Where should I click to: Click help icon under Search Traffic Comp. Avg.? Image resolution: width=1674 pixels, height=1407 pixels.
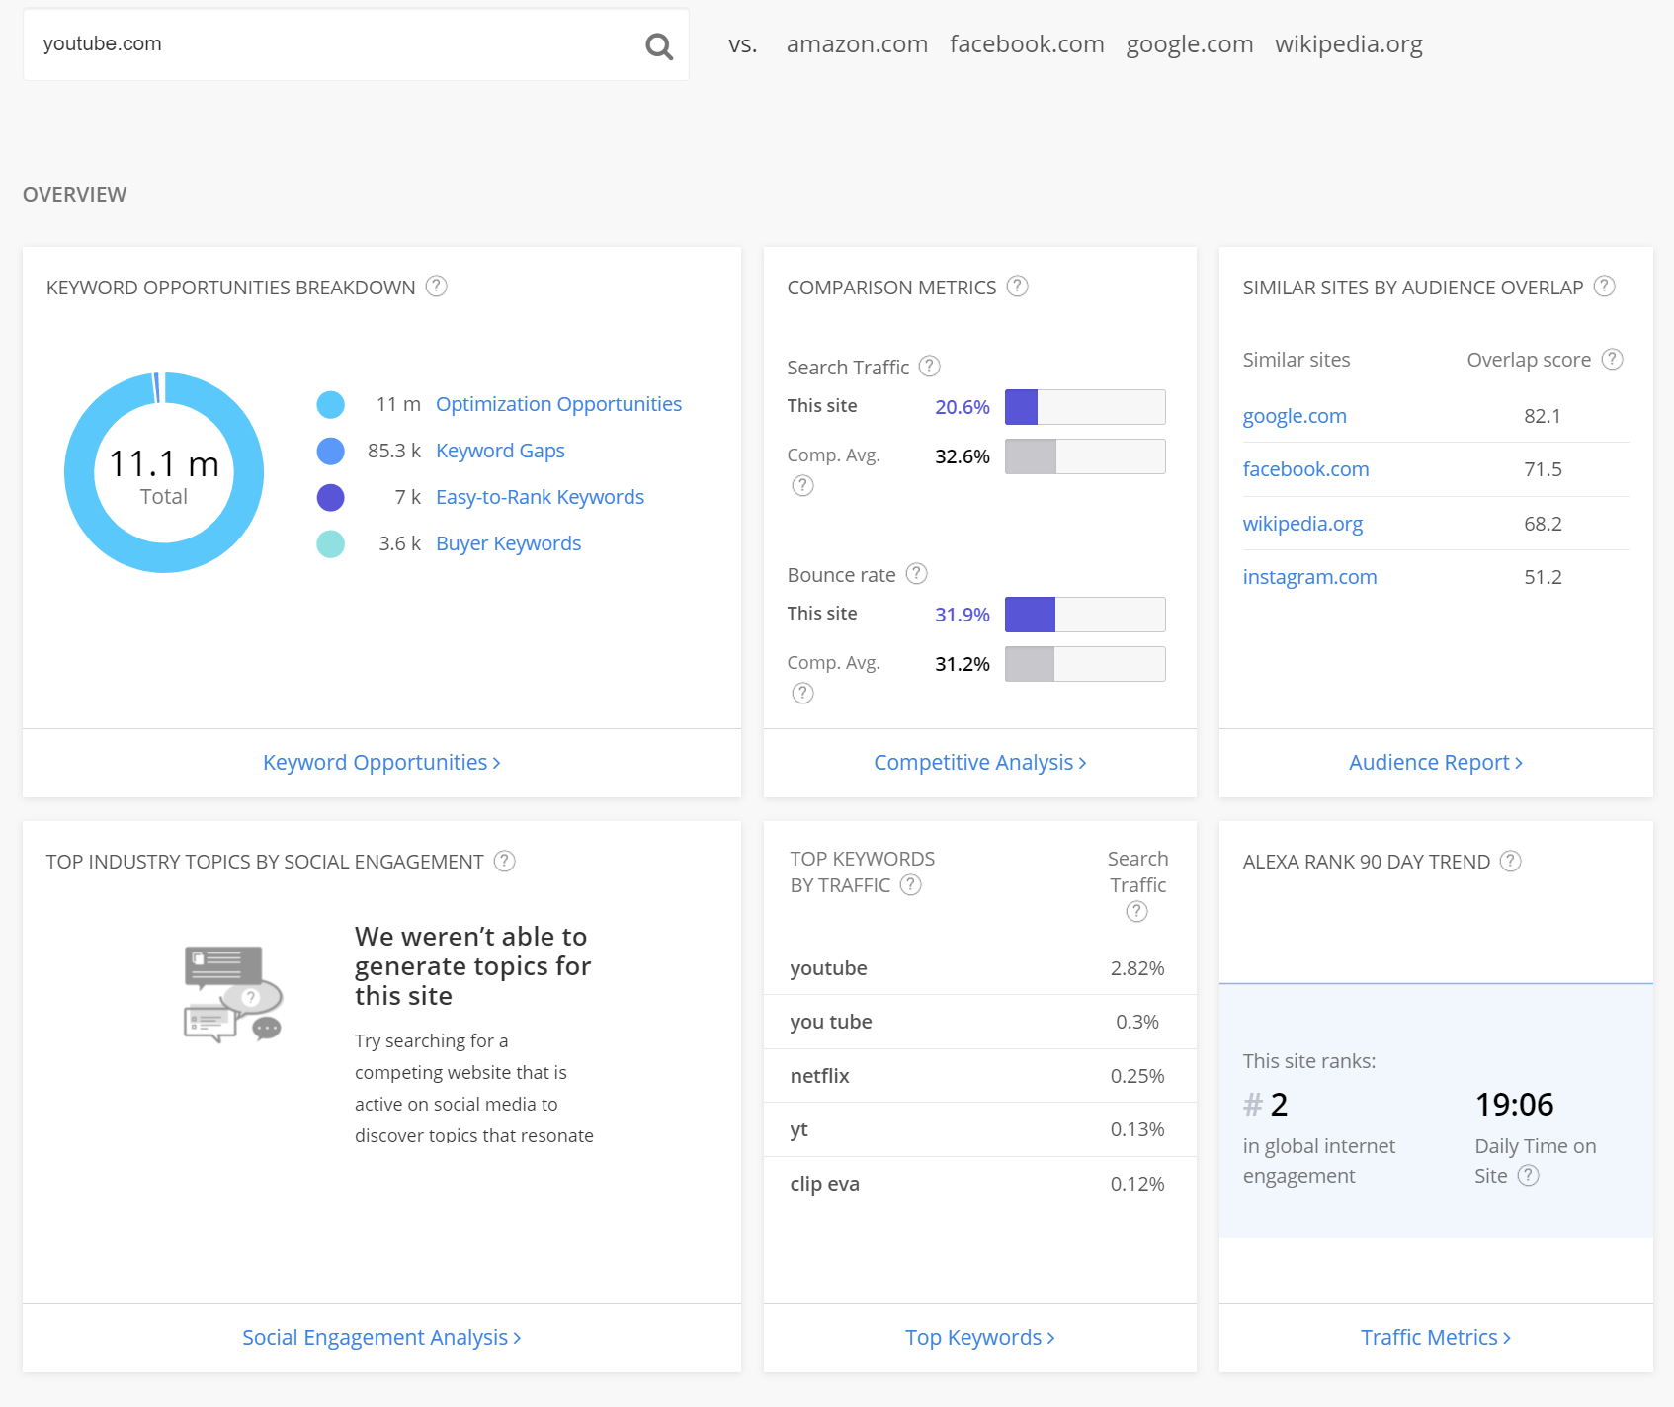pos(802,485)
